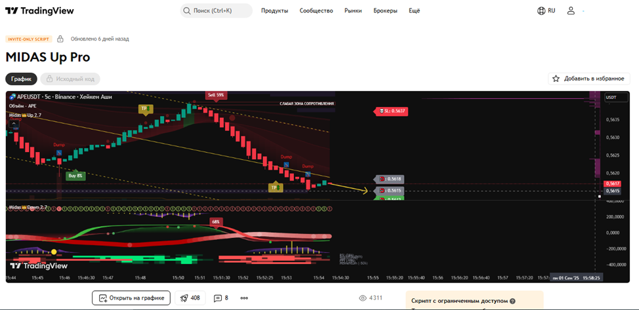
Task: Open the 'Рынки' menu item
Action: coord(353,11)
